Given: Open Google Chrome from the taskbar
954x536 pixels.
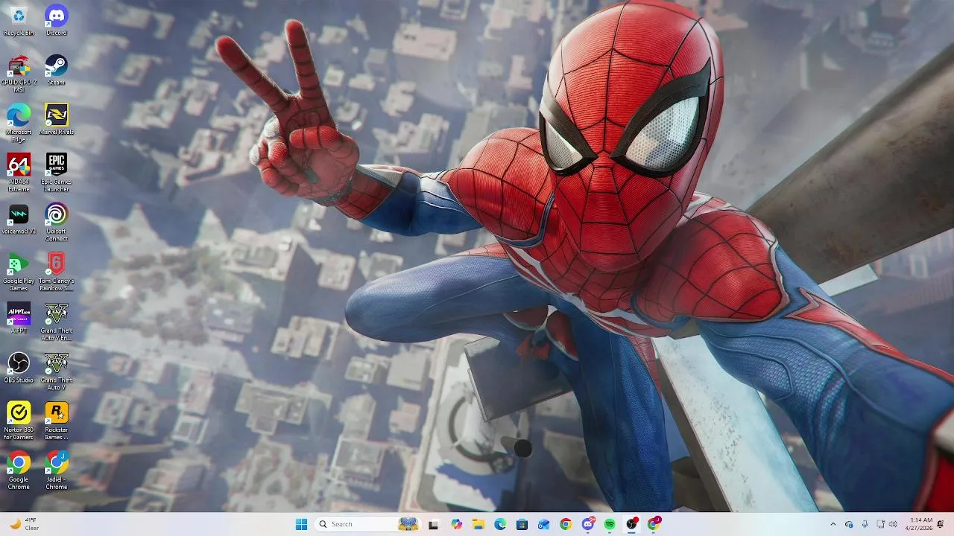Looking at the screenshot, I should (x=566, y=524).
